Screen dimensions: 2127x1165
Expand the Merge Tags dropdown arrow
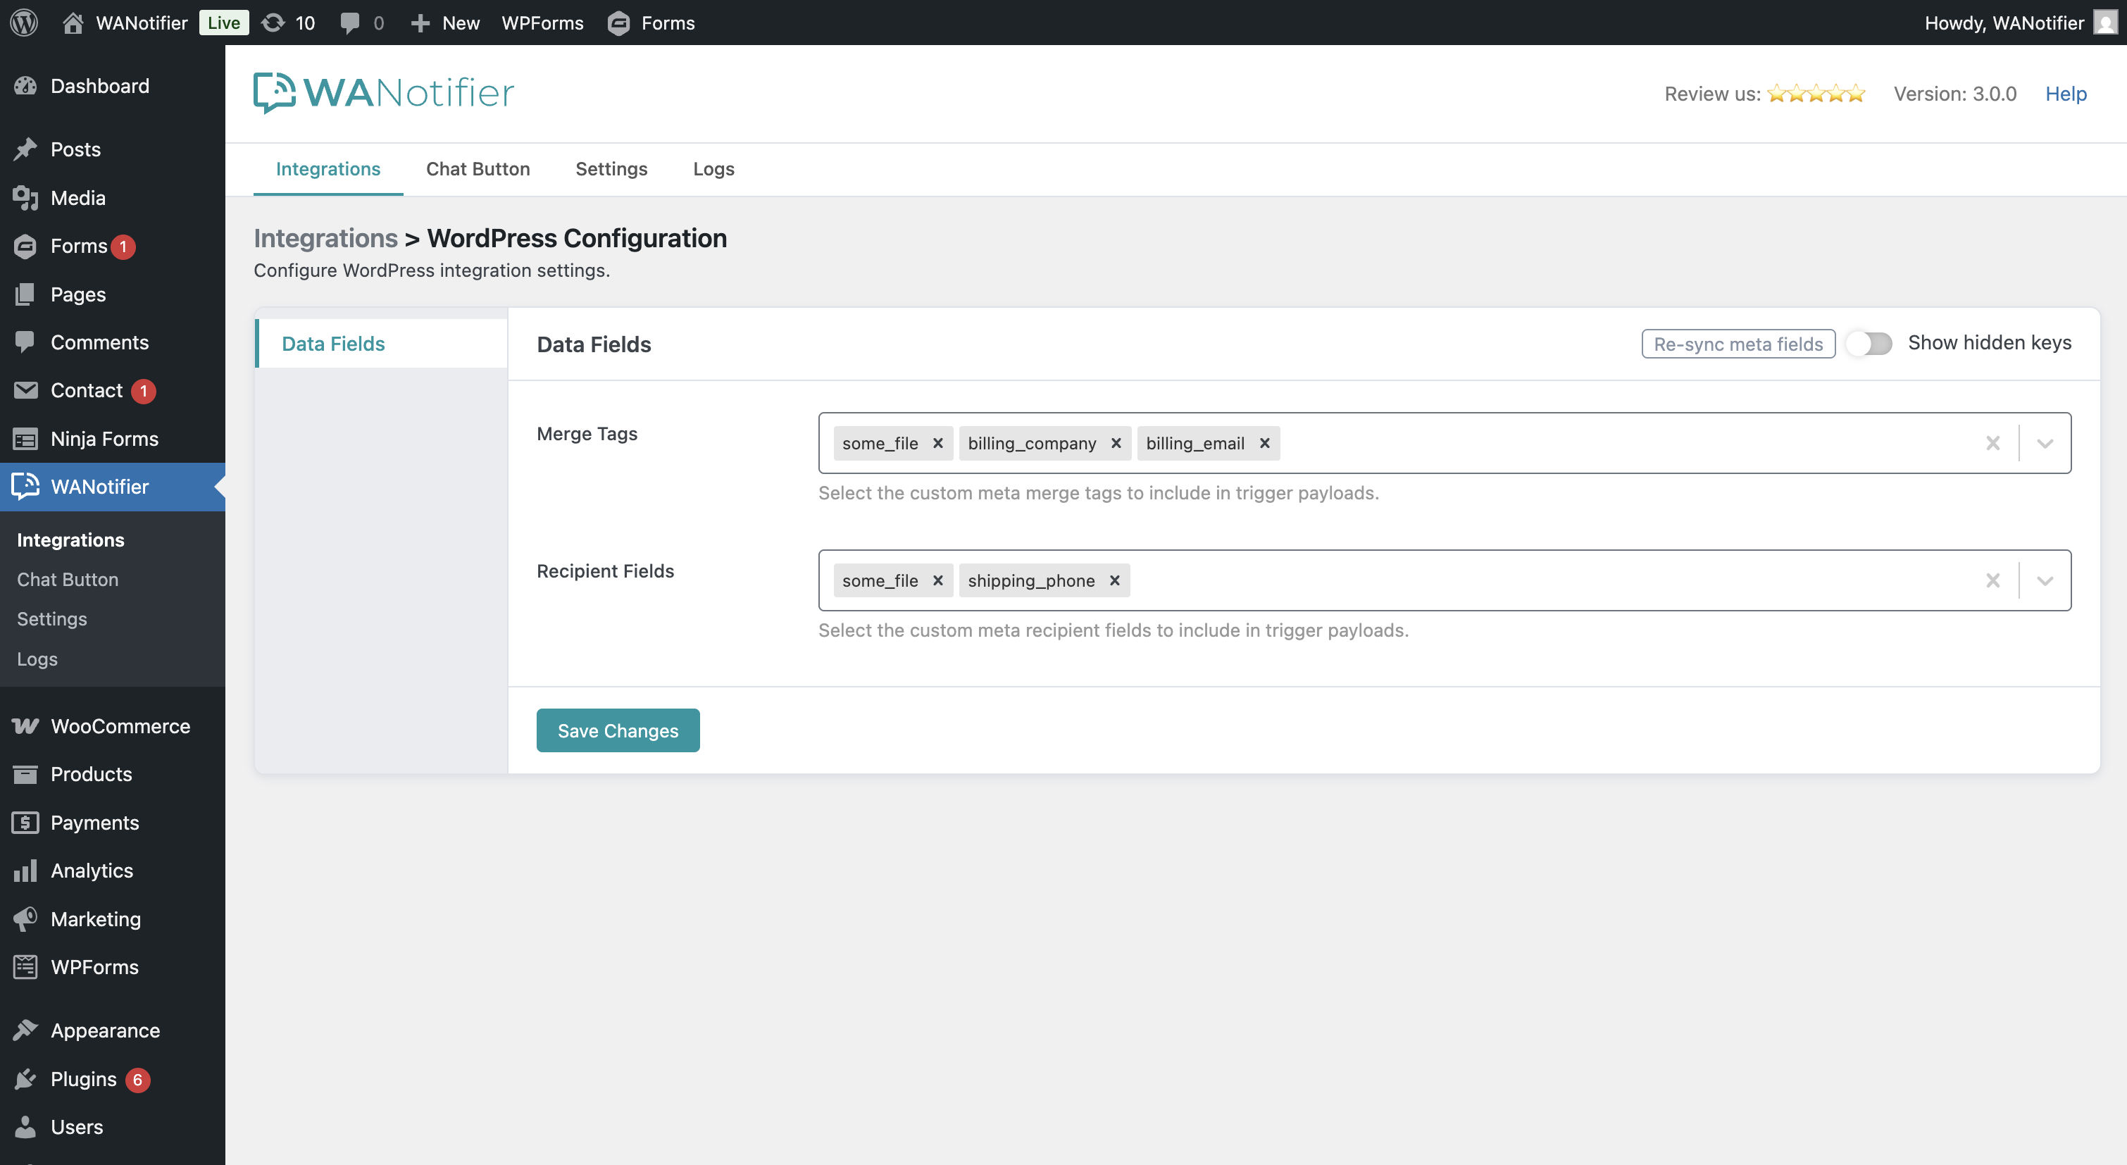(x=2045, y=443)
